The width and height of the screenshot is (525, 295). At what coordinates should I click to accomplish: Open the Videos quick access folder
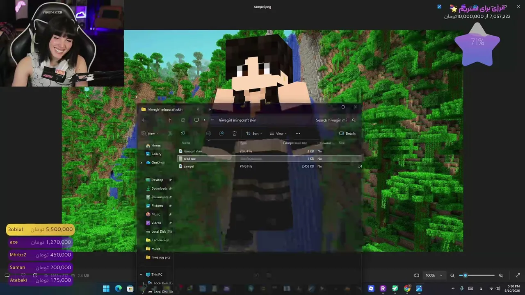click(153, 223)
